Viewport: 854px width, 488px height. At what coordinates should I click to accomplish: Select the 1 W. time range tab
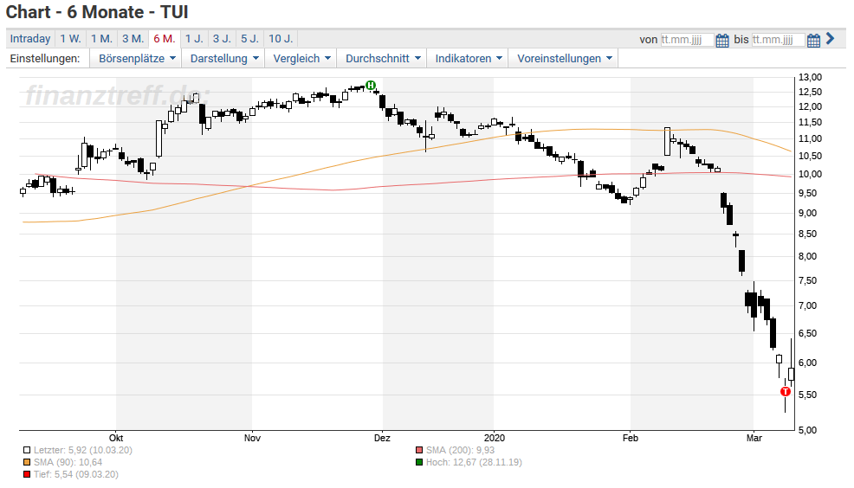(70, 39)
